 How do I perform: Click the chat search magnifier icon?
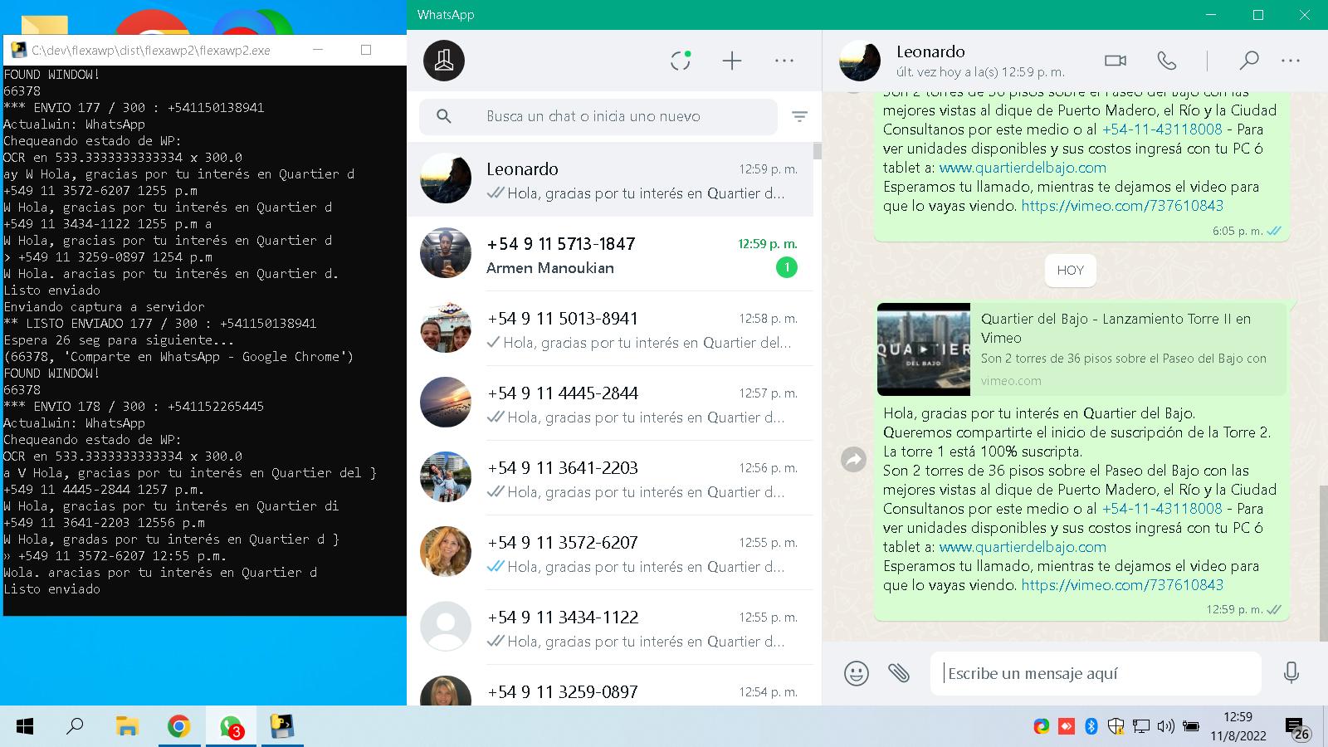(444, 117)
